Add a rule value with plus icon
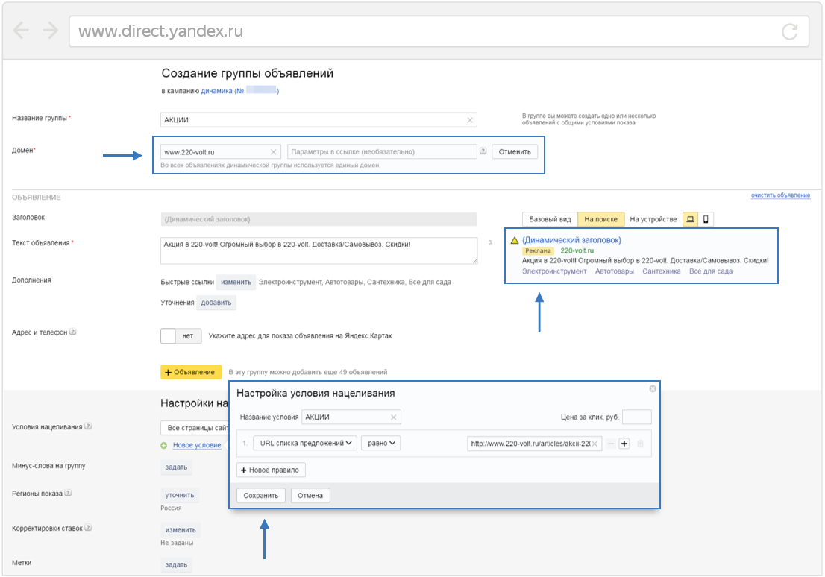Viewport: 825px width, 577px height. [x=624, y=444]
